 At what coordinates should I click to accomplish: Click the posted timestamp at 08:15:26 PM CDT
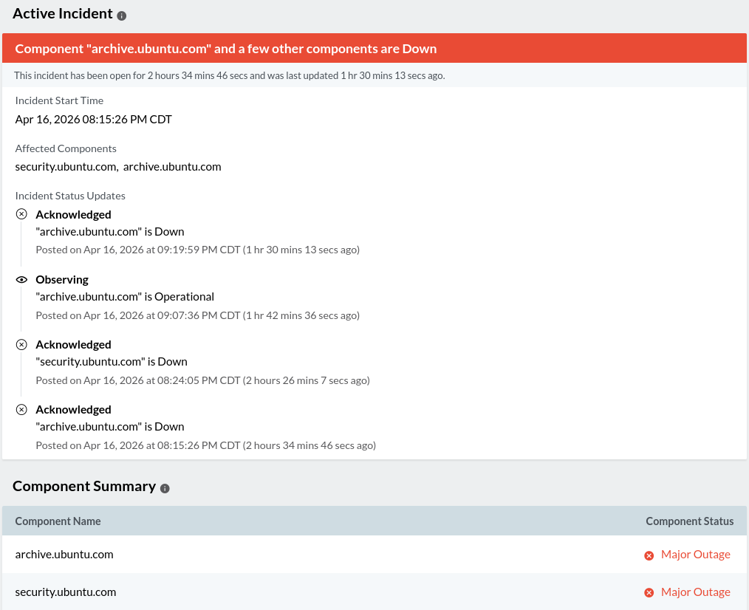[206, 445]
